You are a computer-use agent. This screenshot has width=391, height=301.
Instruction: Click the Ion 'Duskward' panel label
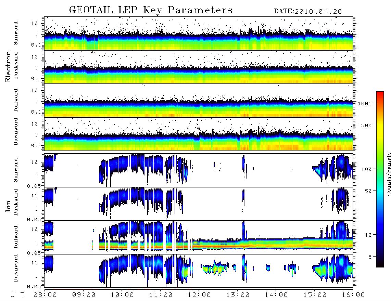[x=16, y=202]
